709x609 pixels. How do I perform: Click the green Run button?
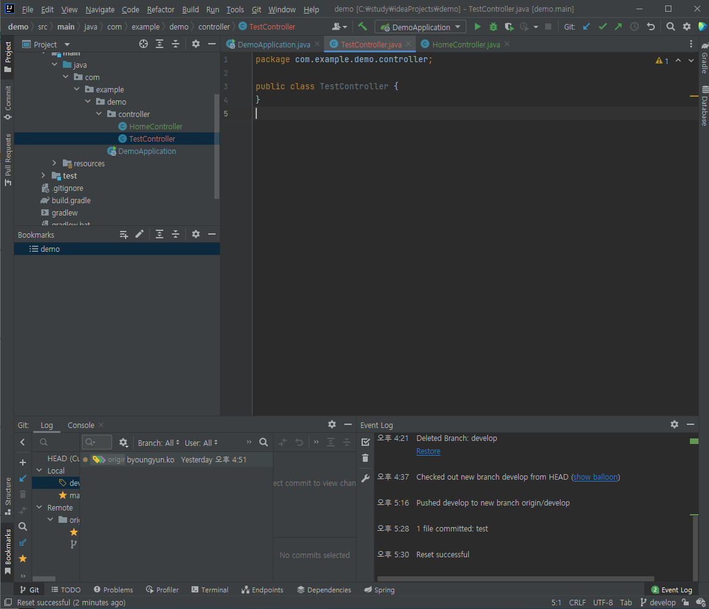click(477, 27)
